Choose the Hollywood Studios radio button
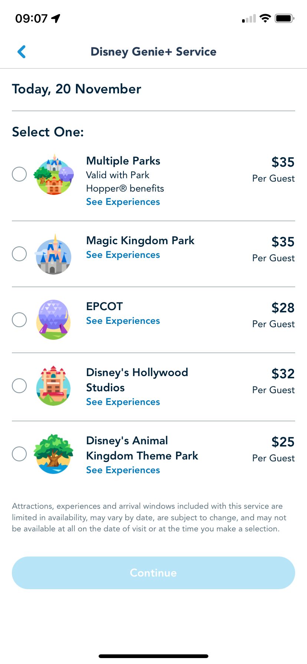This screenshot has height=664, width=307. [x=19, y=386]
